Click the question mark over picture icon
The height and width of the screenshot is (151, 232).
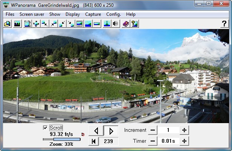point(134,24)
